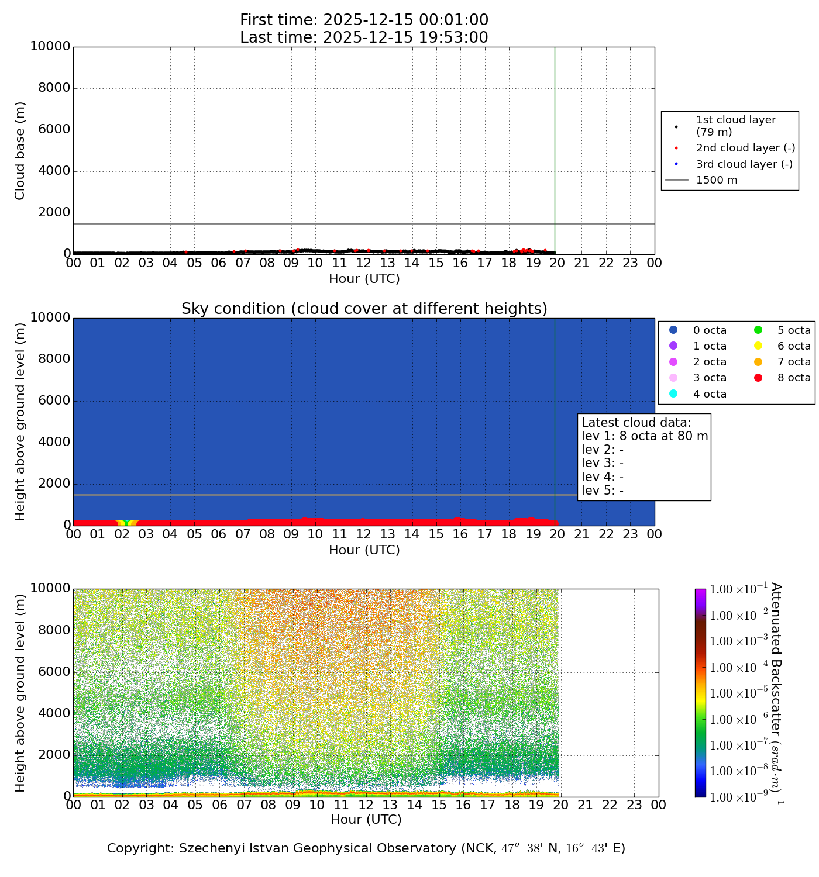Screen dimensions: 819x877
Task: Click the Latest cloud data info box
Action: pyautogui.click(x=644, y=457)
